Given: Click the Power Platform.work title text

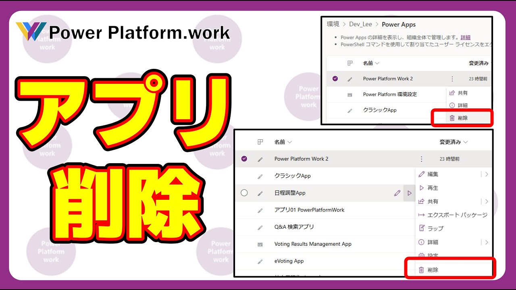Looking at the screenshot, I should coord(139,32).
